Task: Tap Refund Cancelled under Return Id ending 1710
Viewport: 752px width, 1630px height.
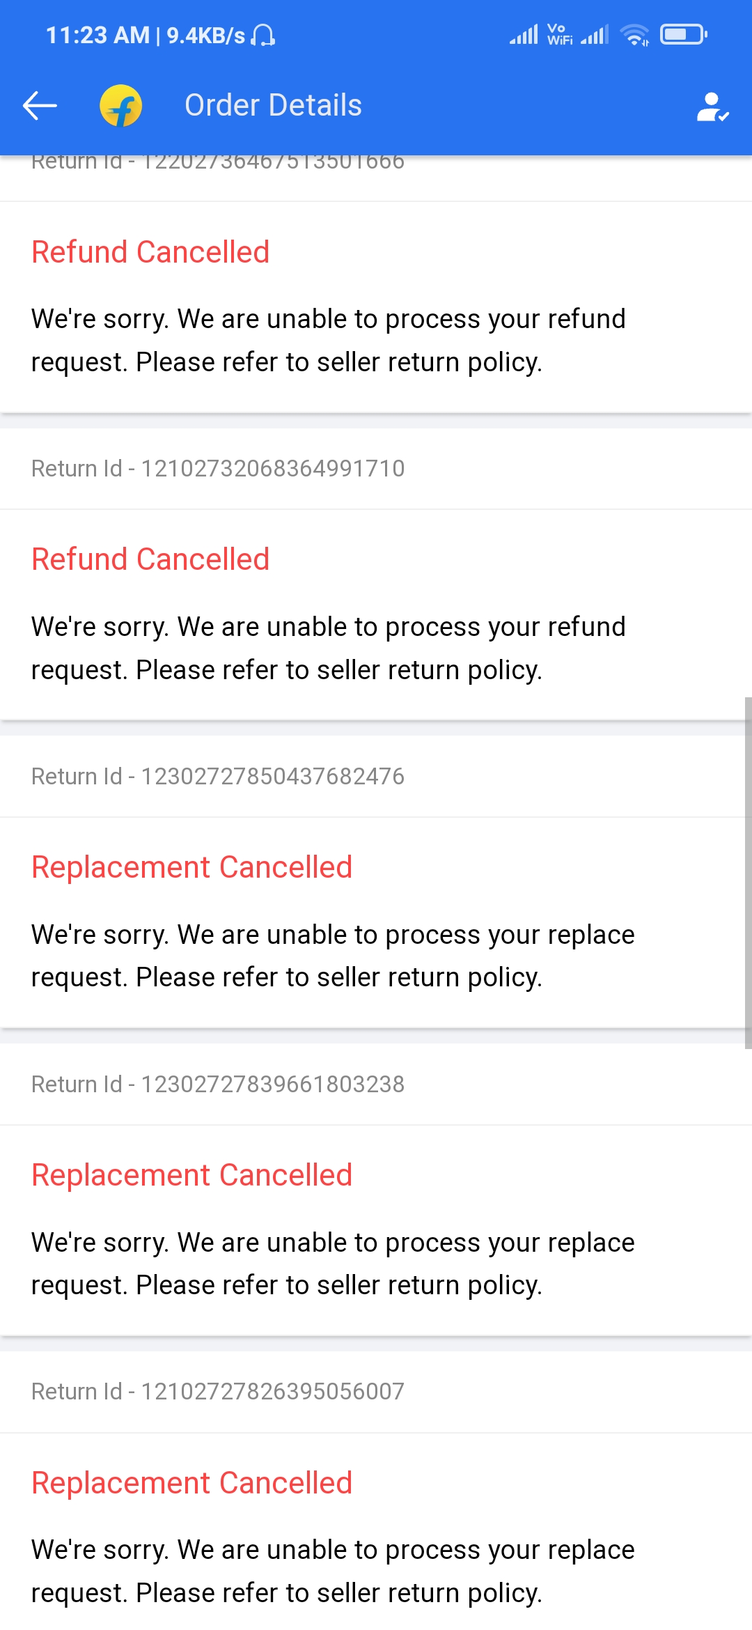Action: [150, 559]
